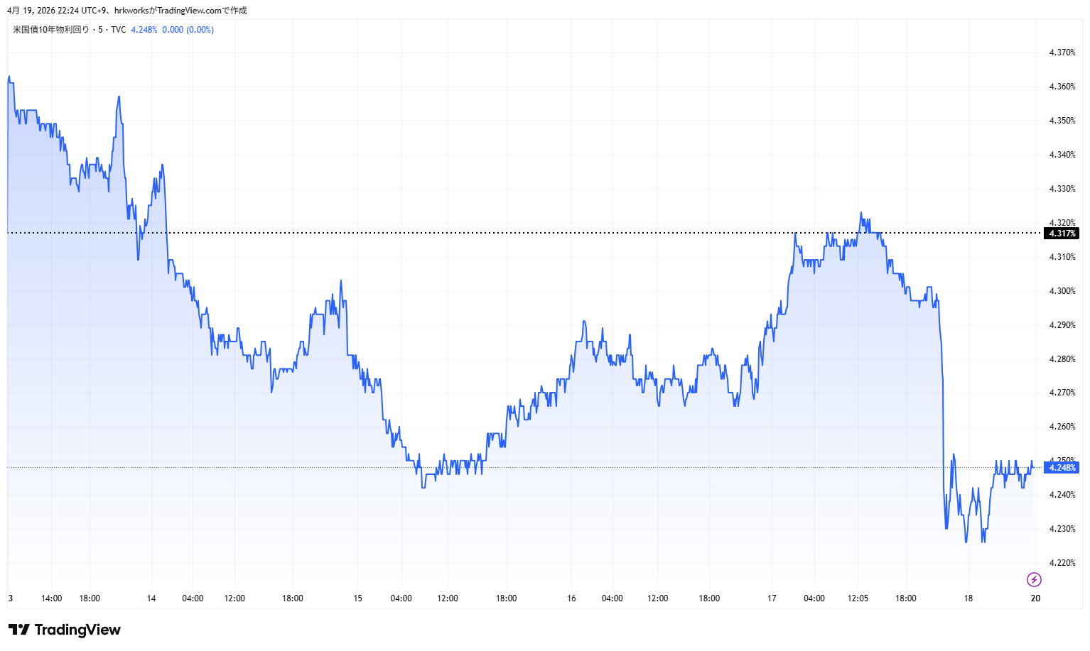Click the 4.370% label on price scale
1090x651 pixels.
click(x=1062, y=53)
